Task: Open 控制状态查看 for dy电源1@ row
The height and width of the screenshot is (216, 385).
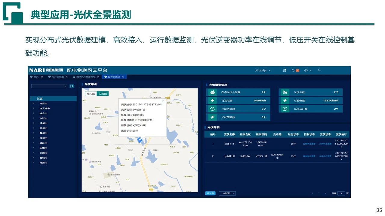Action: point(309,156)
